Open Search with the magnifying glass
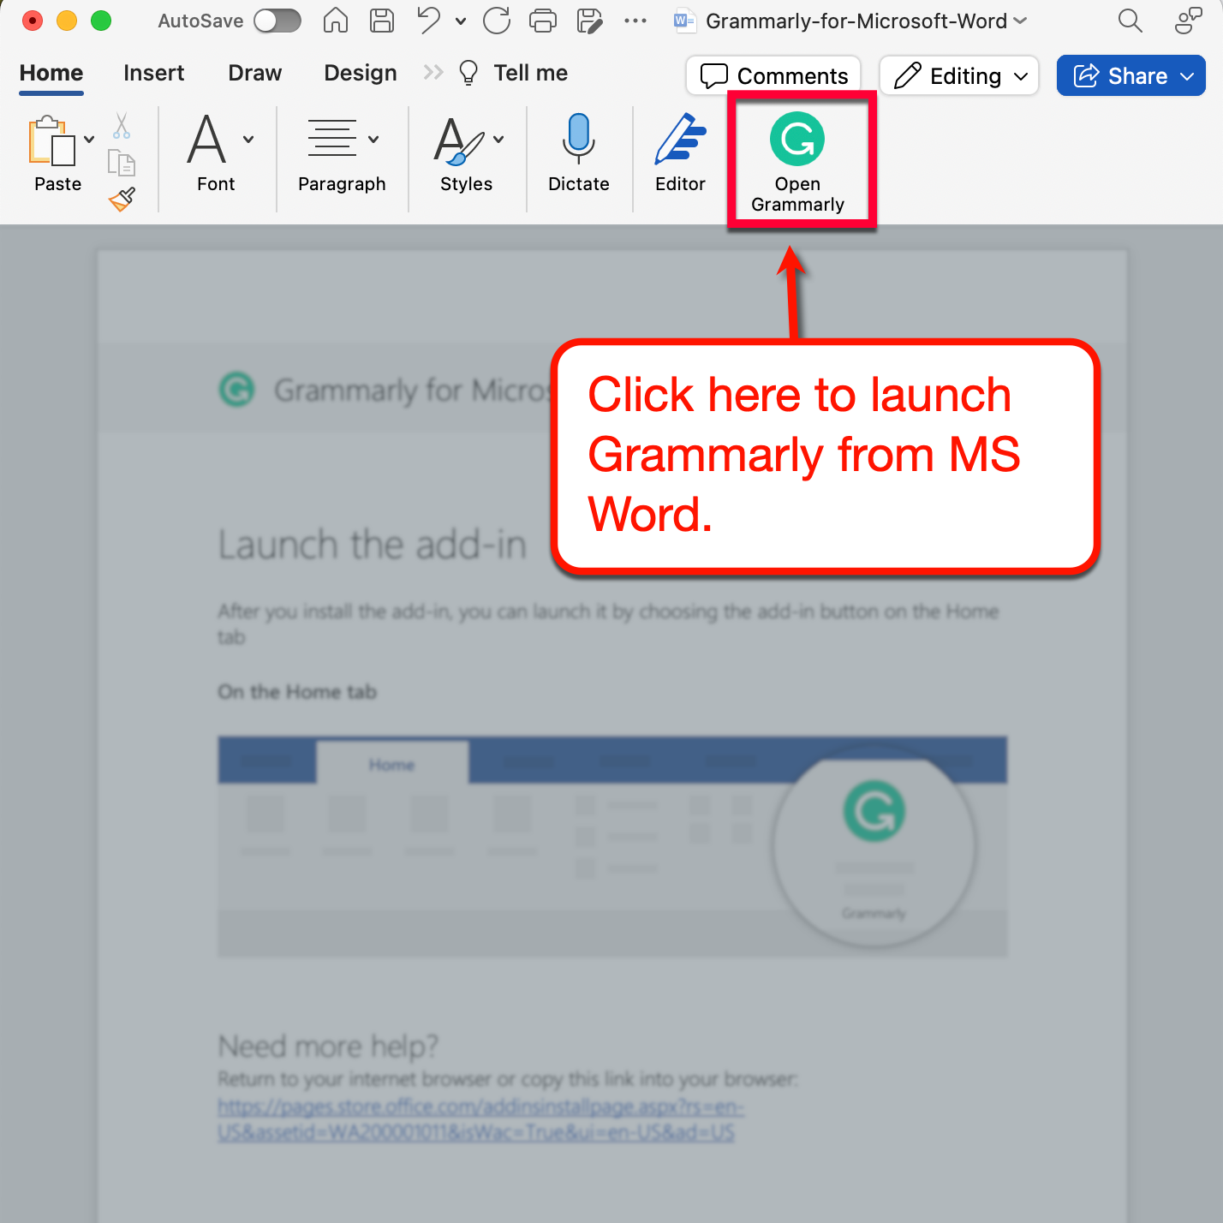 pos(1130,21)
